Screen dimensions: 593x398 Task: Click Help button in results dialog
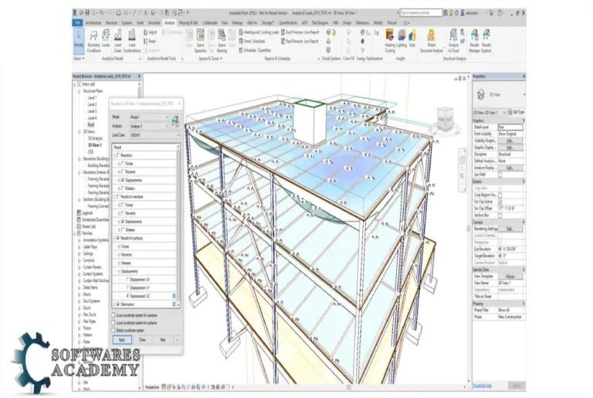pos(163,340)
